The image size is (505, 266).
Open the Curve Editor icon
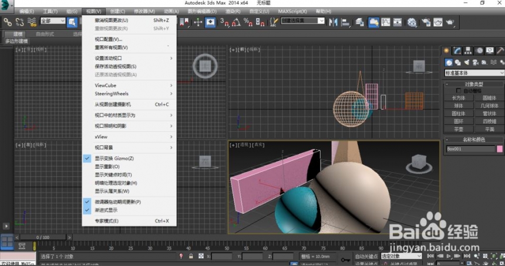tap(386, 22)
